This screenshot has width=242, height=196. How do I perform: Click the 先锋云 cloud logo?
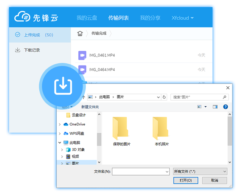[36, 17]
